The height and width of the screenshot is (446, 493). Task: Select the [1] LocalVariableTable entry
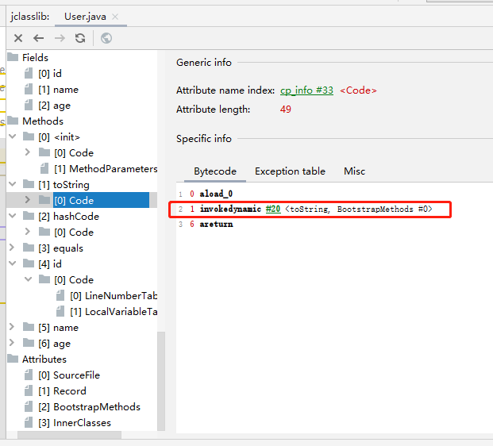coord(114,312)
